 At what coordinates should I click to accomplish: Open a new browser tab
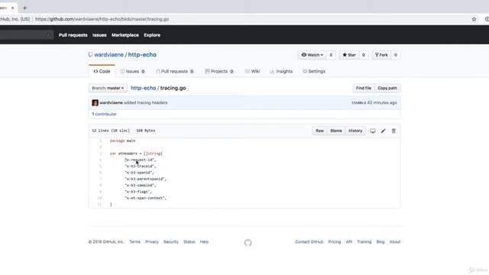pyautogui.click(x=24, y=8)
